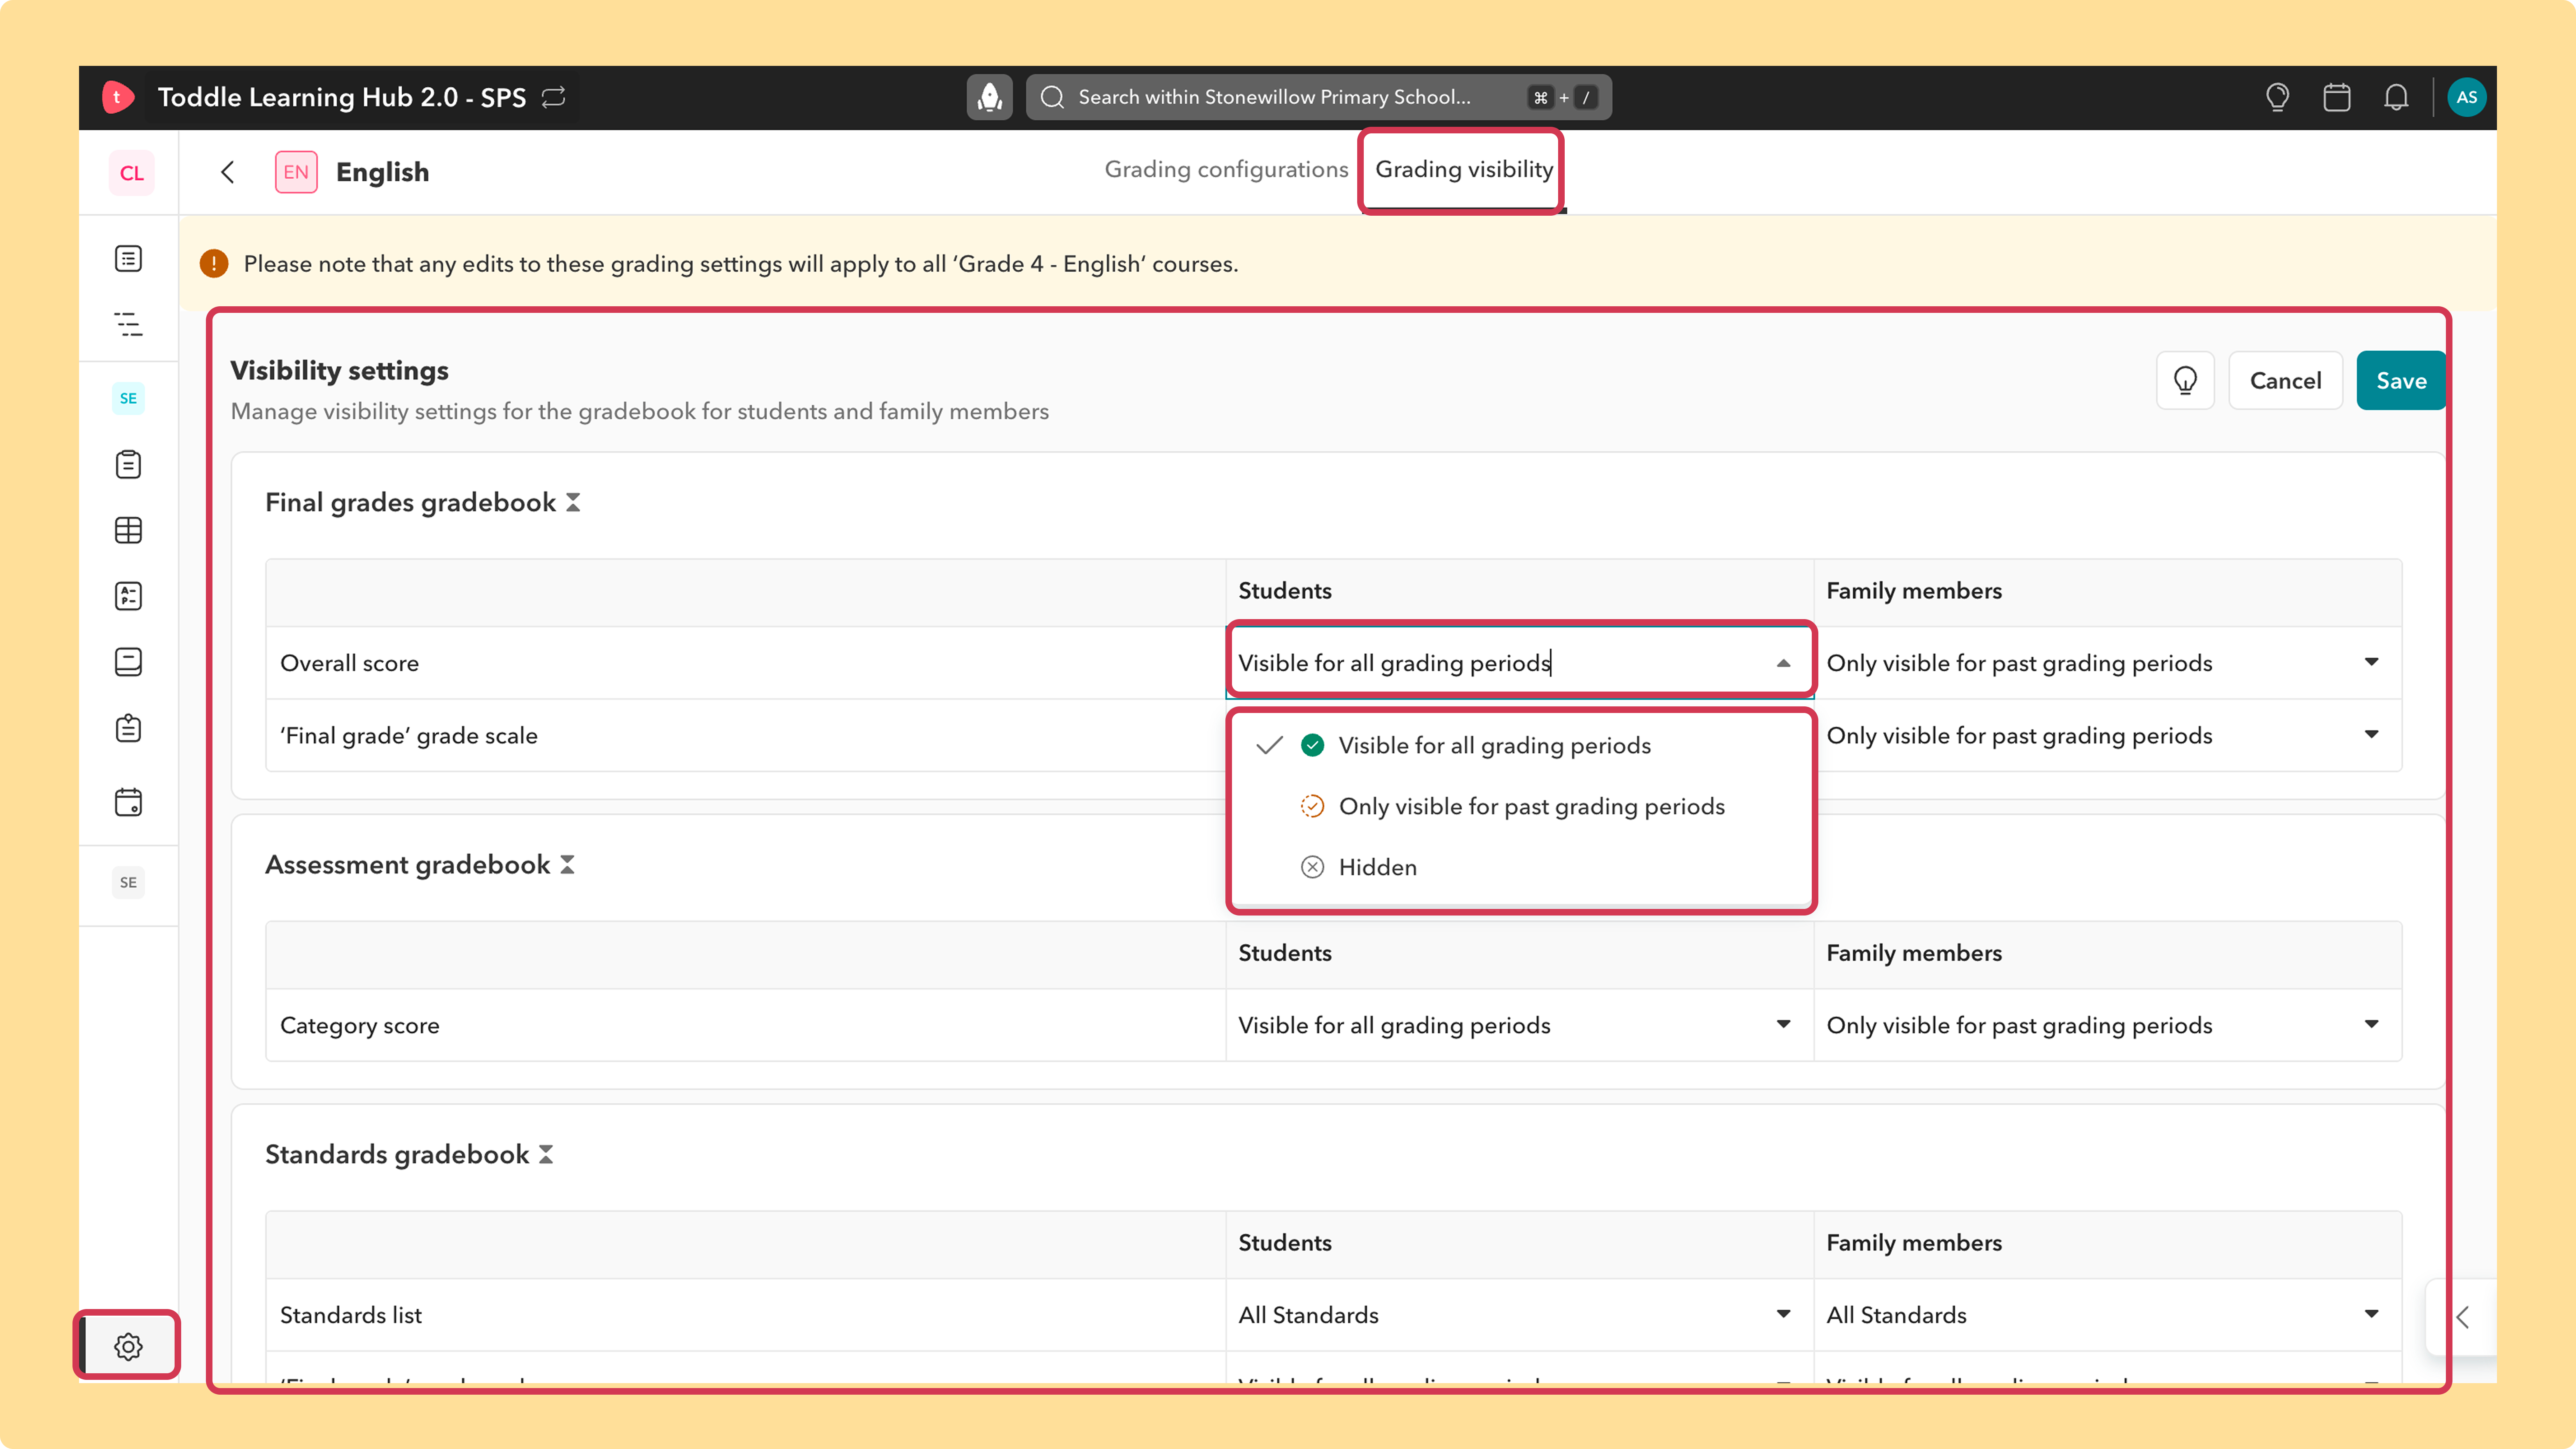Image resolution: width=2576 pixels, height=1449 pixels.
Task: Click 'Family members' header in Standards gradebook table
Action: [1914, 1243]
